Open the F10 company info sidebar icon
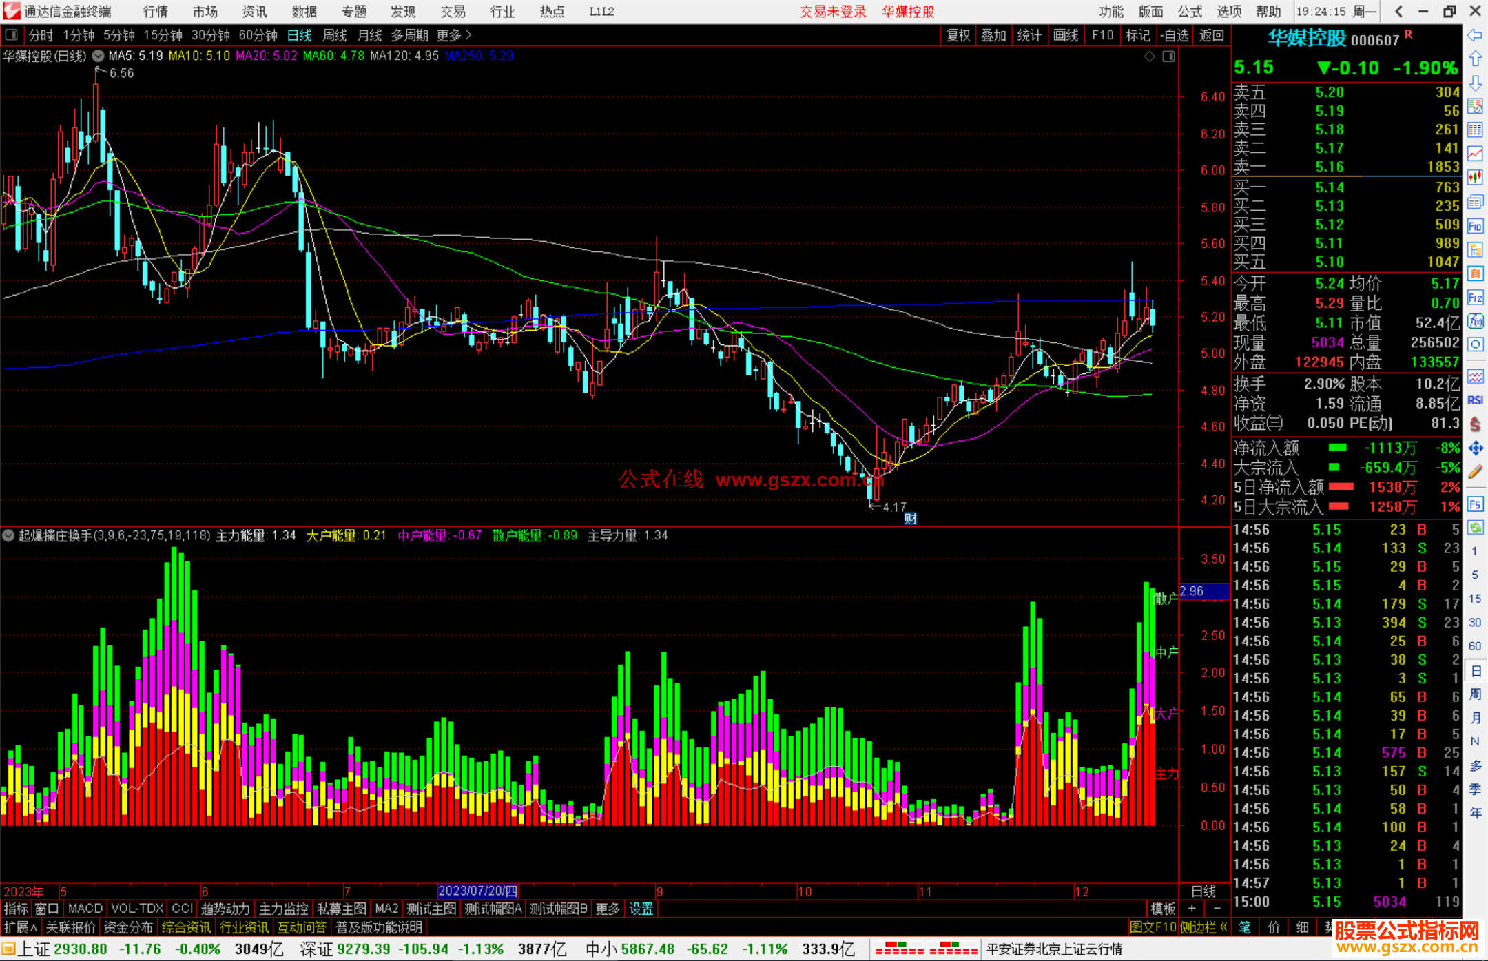The width and height of the screenshot is (1488, 961). point(1475,226)
